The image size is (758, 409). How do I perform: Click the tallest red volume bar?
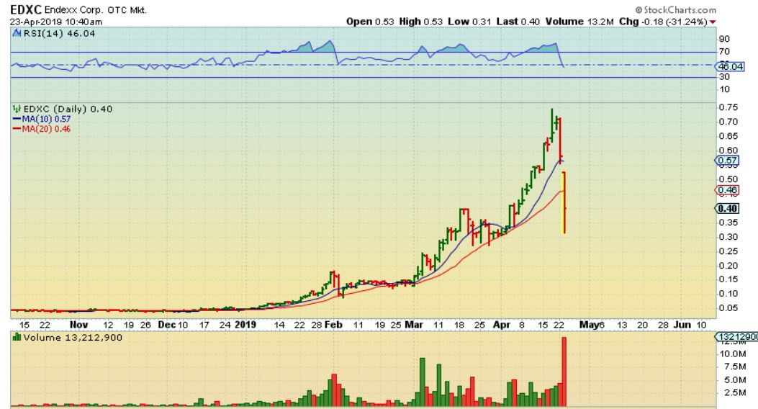pos(564,372)
